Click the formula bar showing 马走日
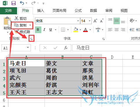The width and height of the screenshot is (140, 107). [106, 48]
